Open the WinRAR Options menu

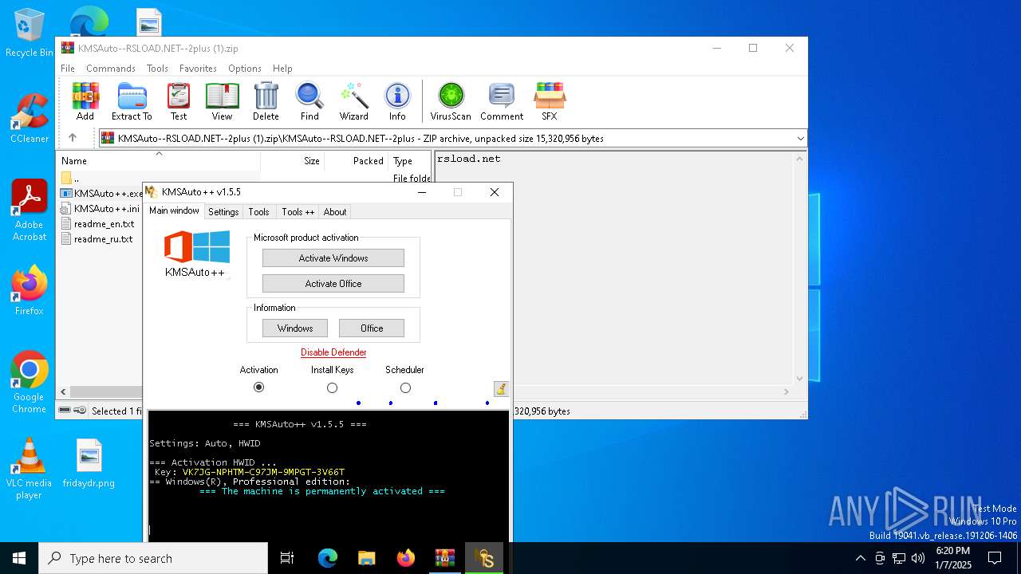[245, 69]
